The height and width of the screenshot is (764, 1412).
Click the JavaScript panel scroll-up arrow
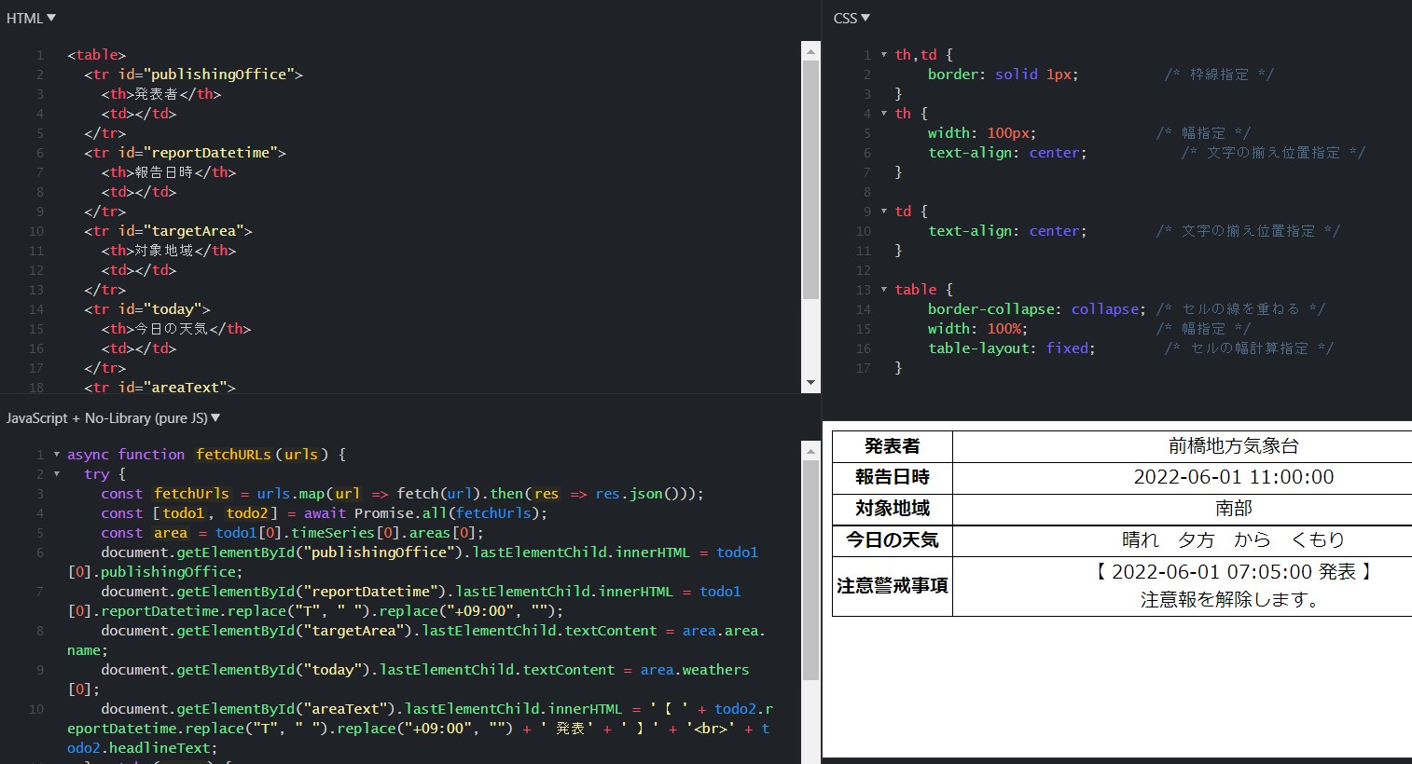coord(810,451)
